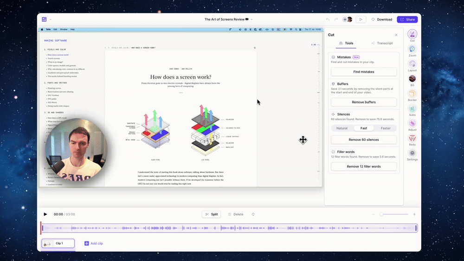Select the Clip 1 thumbnail
Viewport: 464px width, 261px height.
pos(58,243)
